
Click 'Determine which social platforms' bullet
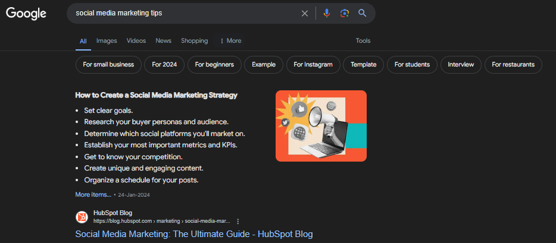point(164,134)
